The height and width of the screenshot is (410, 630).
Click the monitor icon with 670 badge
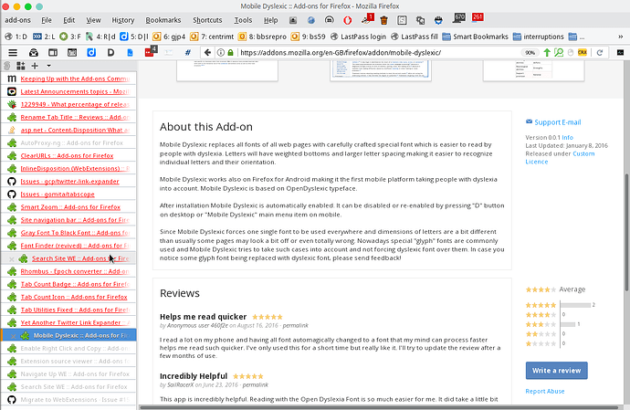(x=459, y=18)
